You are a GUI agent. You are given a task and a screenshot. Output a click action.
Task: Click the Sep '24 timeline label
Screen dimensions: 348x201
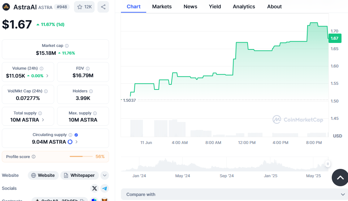coord(227,176)
